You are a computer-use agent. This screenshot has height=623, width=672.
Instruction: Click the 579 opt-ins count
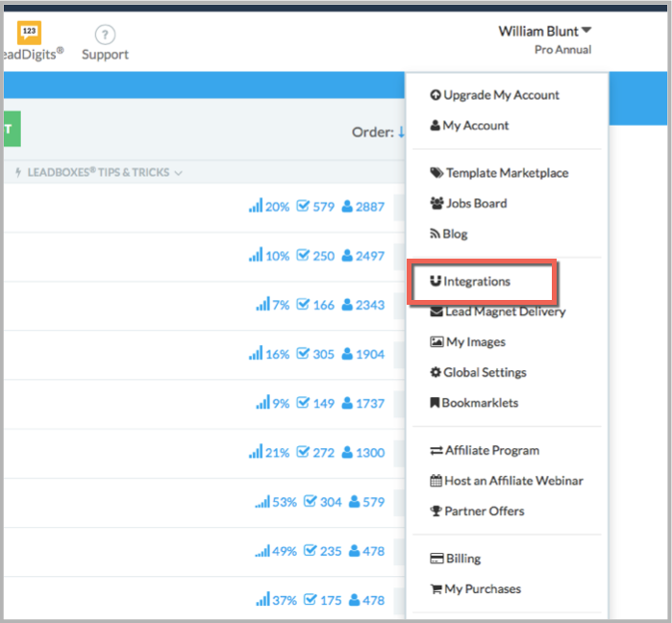point(315,207)
